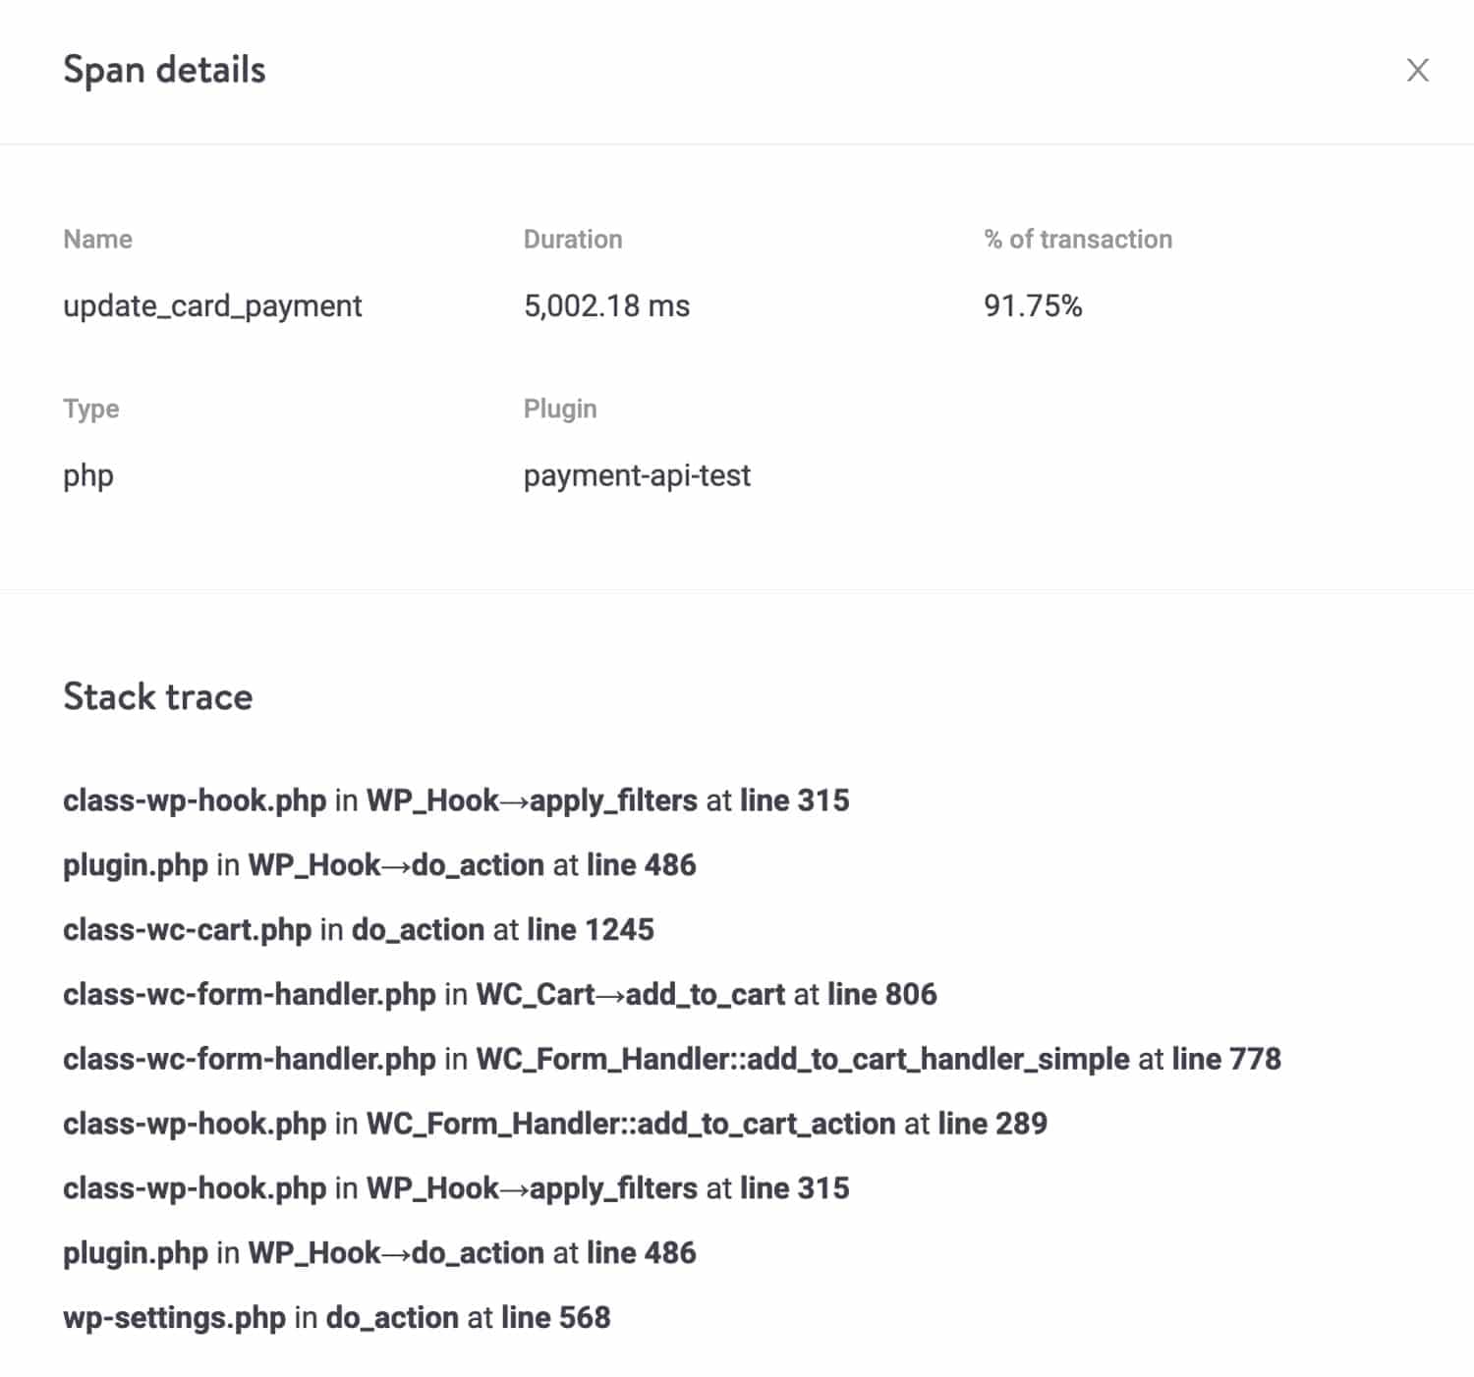Select the plugin.php do_action line 486 entry
The height and width of the screenshot is (1377, 1474).
point(379,865)
